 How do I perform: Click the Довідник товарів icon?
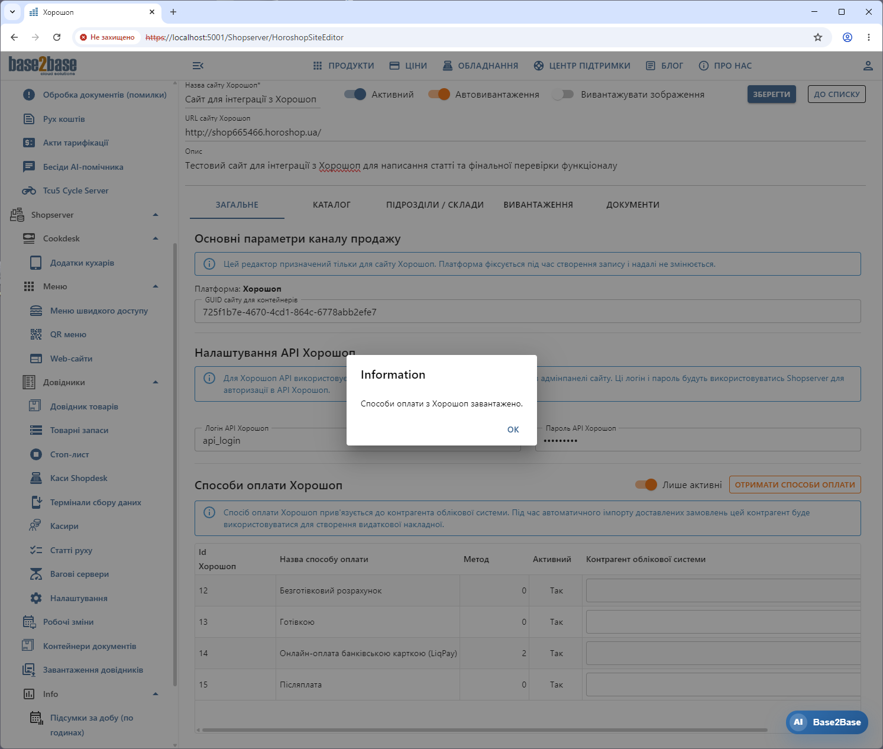(x=35, y=406)
